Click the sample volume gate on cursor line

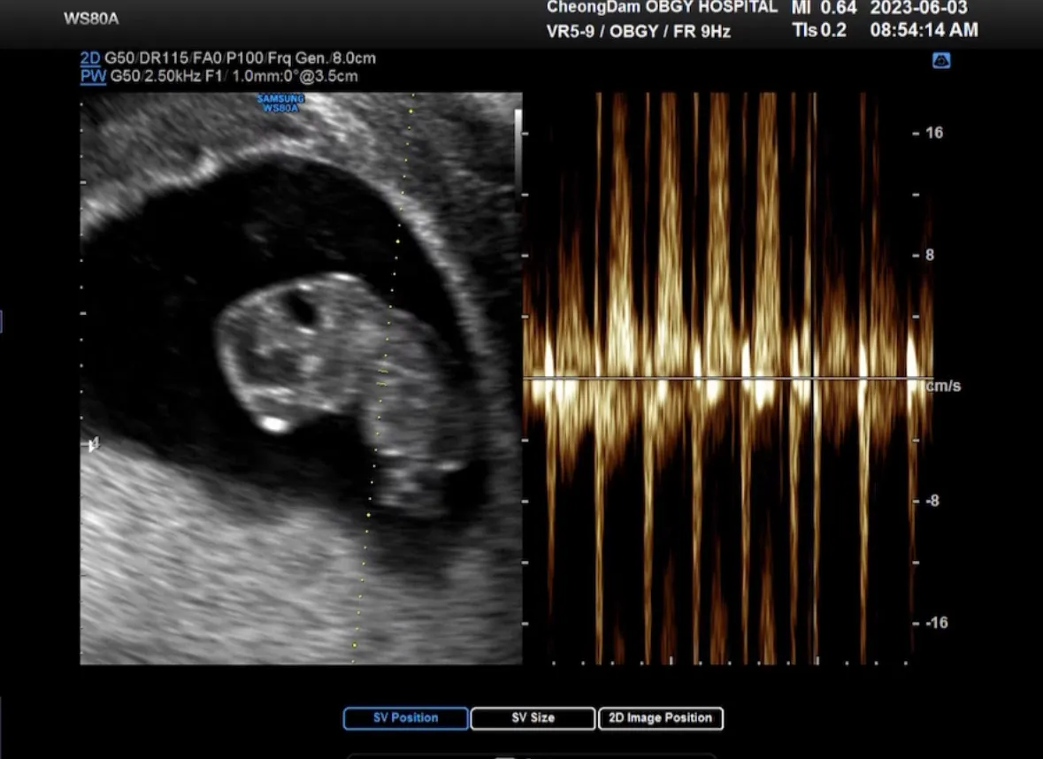click(382, 377)
